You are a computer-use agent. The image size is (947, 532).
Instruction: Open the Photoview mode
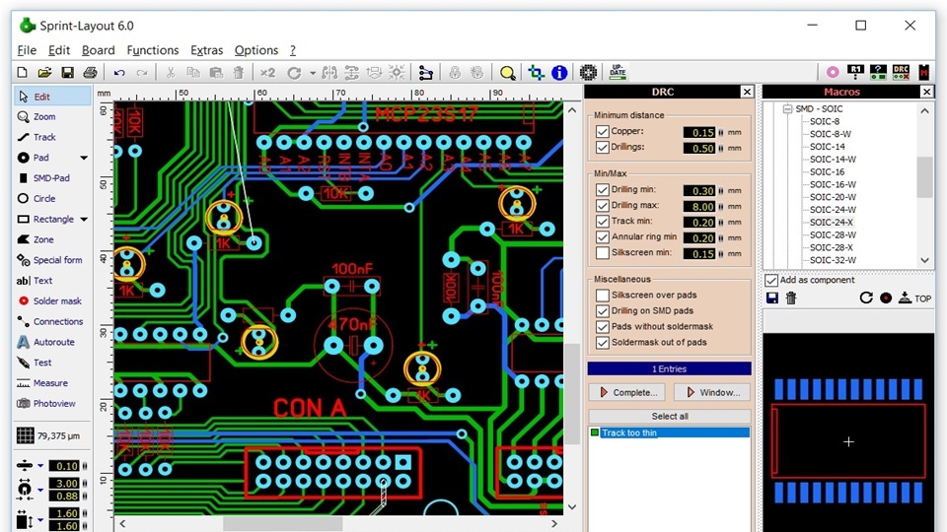tap(46, 404)
